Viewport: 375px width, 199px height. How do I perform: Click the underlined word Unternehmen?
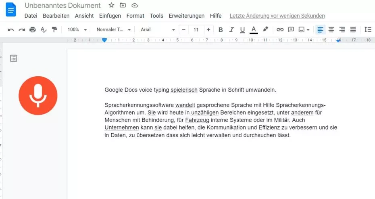pos(122,128)
